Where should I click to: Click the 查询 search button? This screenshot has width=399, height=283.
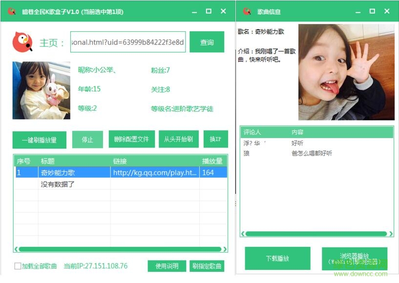(x=207, y=42)
